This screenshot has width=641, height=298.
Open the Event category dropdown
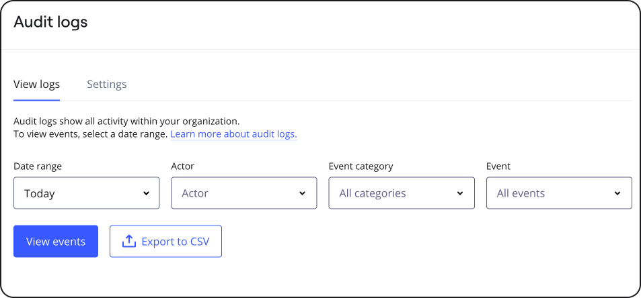[x=401, y=193]
